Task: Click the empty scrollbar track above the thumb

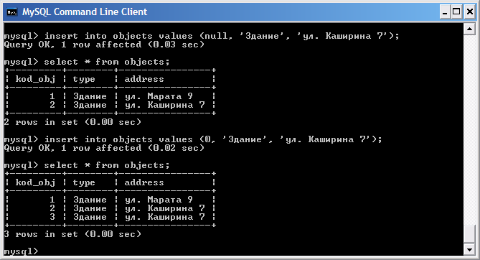Action: [x=469, y=129]
